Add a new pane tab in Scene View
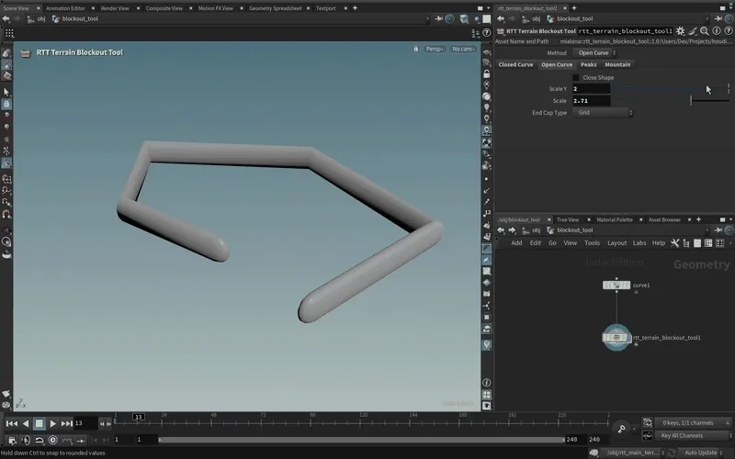Viewport: 735px width, 459px height. click(355, 8)
